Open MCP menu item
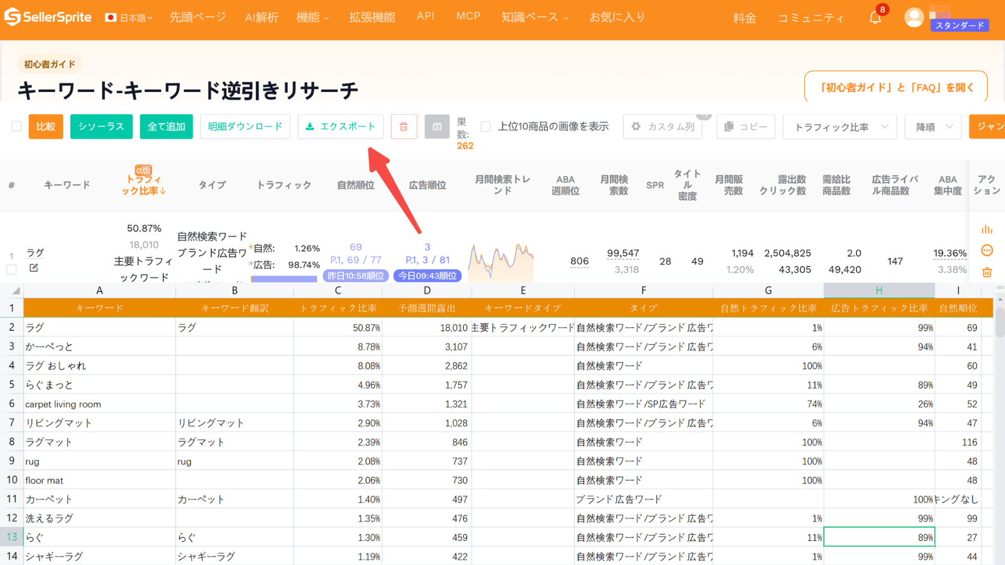 click(468, 16)
